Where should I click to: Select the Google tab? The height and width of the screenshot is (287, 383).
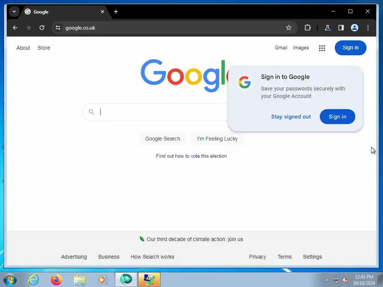click(x=64, y=12)
